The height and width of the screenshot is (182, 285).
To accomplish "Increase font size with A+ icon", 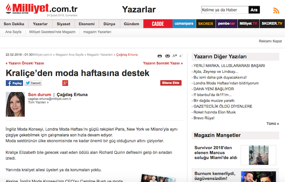I will tap(175, 56).
